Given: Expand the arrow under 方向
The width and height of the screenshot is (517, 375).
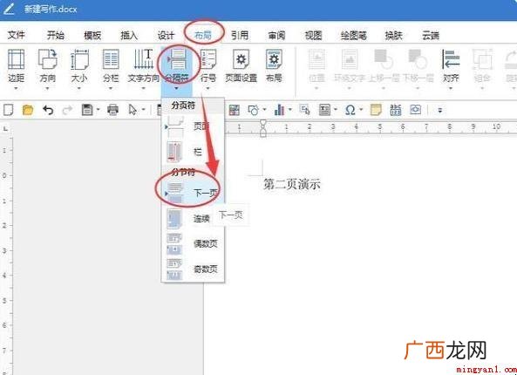Looking at the screenshot, I should (x=47, y=88).
